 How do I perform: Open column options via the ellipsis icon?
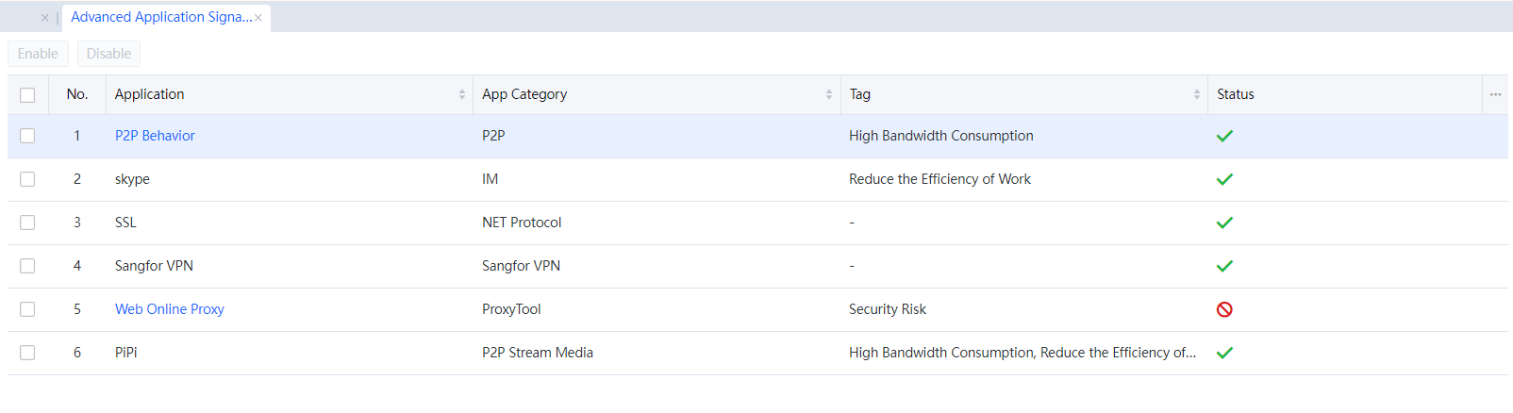pos(1495,94)
